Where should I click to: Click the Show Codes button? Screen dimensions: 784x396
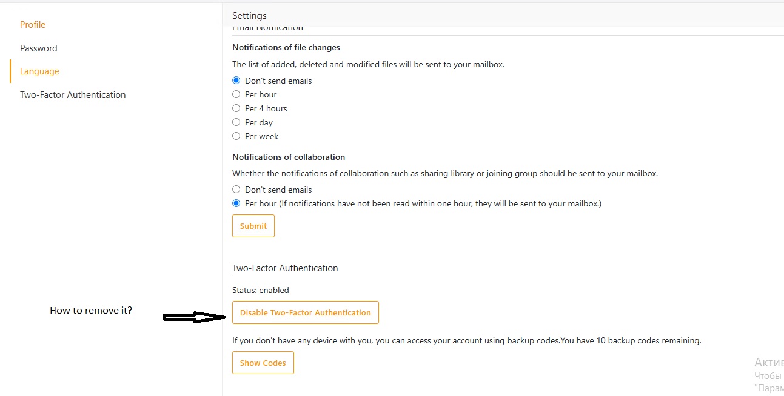pyautogui.click(x=263, y=363)
